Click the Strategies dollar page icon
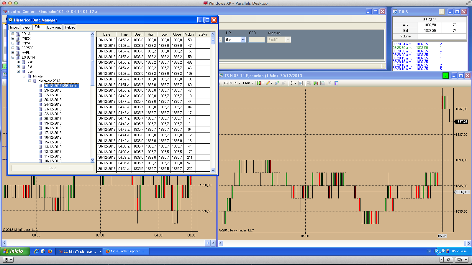This screenshot has height=265, width=472. click(330, 83)
